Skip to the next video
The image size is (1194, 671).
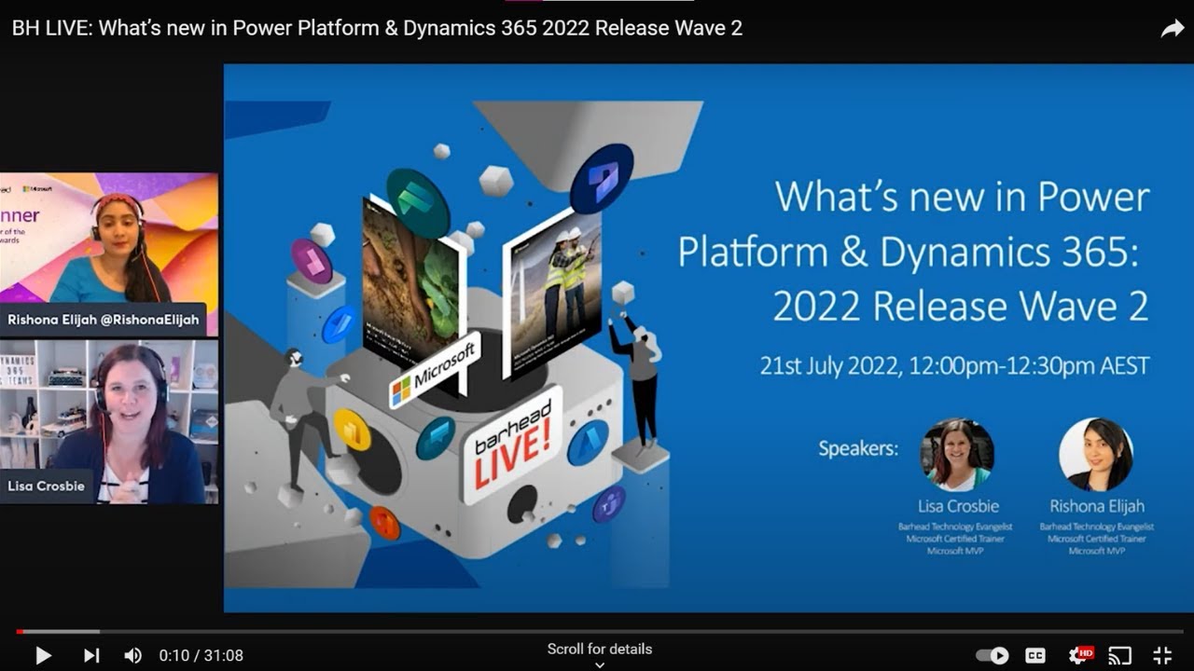(91, 655)
